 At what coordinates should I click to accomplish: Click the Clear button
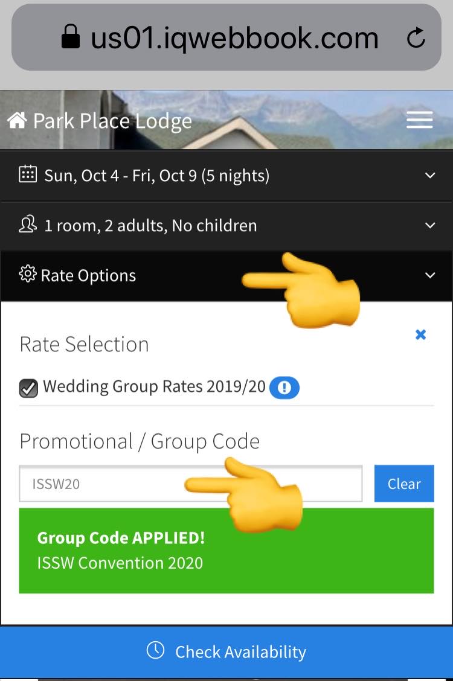click(404, 484)
